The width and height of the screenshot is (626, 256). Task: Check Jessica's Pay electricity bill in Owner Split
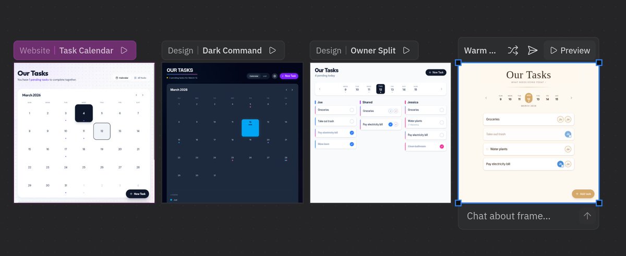point(442,135)
